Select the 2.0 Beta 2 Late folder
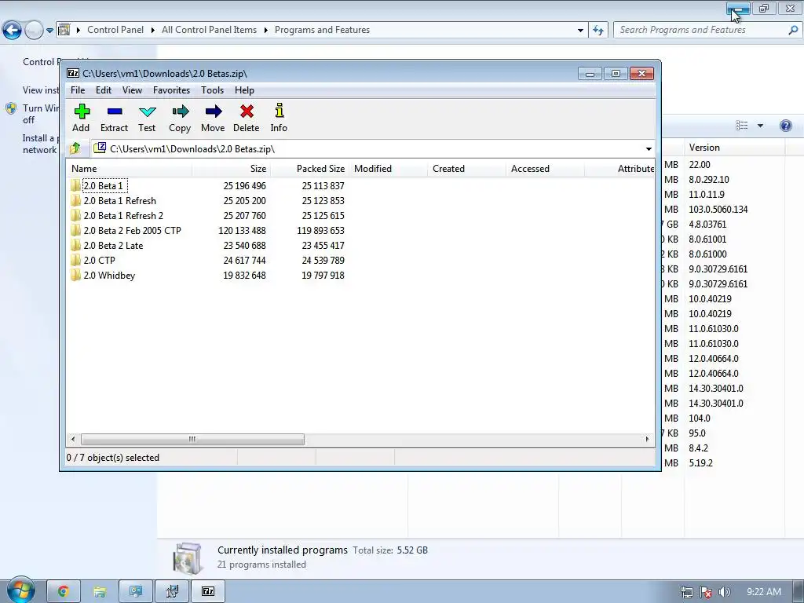This screenshot has width=804, height=603. (113, 245)
